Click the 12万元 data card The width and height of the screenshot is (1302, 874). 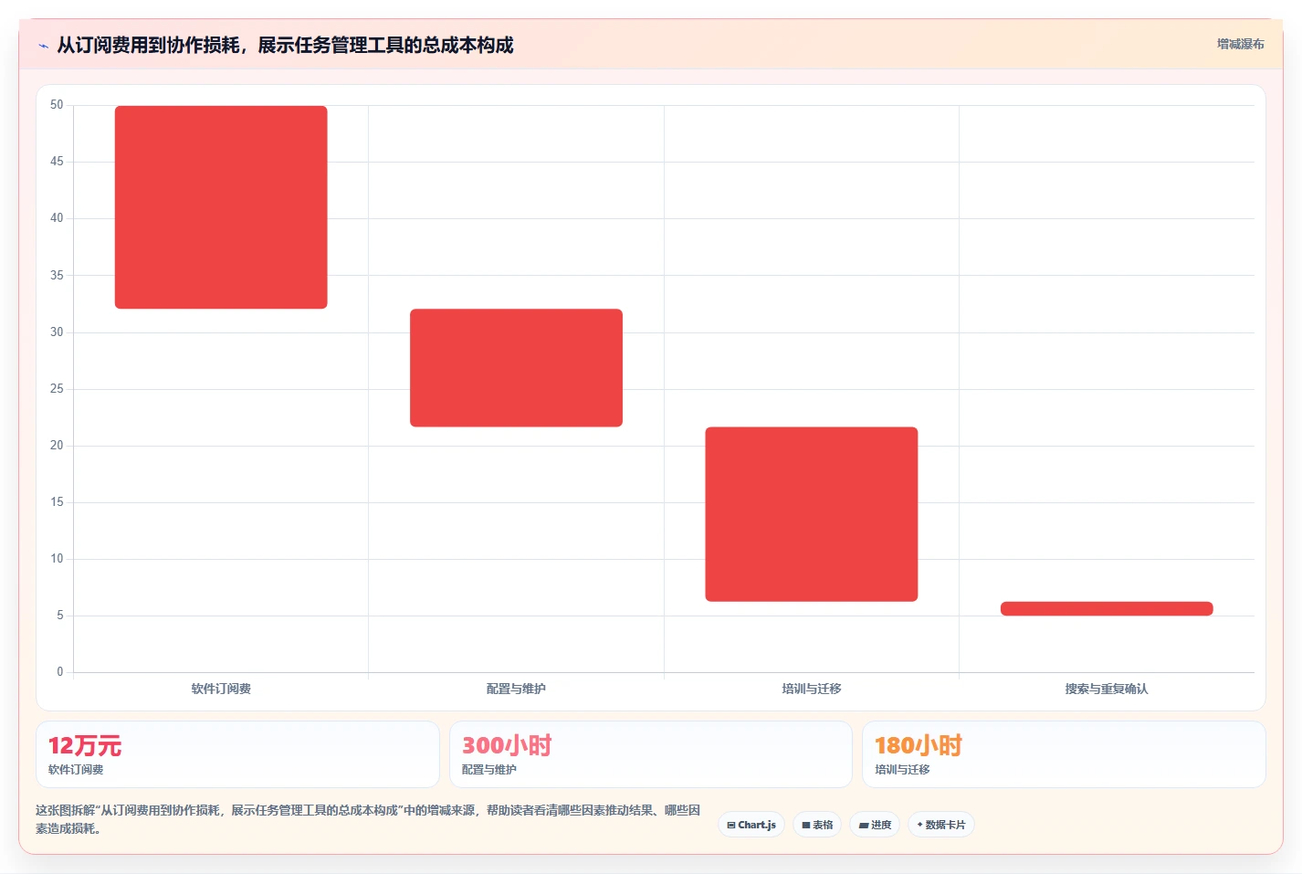pos(237,754)
